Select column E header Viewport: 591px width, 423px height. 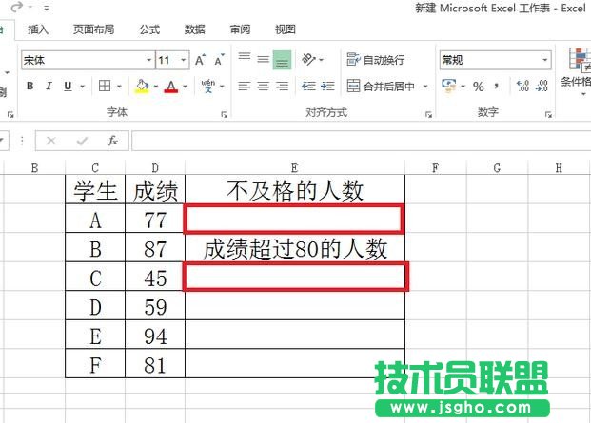[295, 168]
